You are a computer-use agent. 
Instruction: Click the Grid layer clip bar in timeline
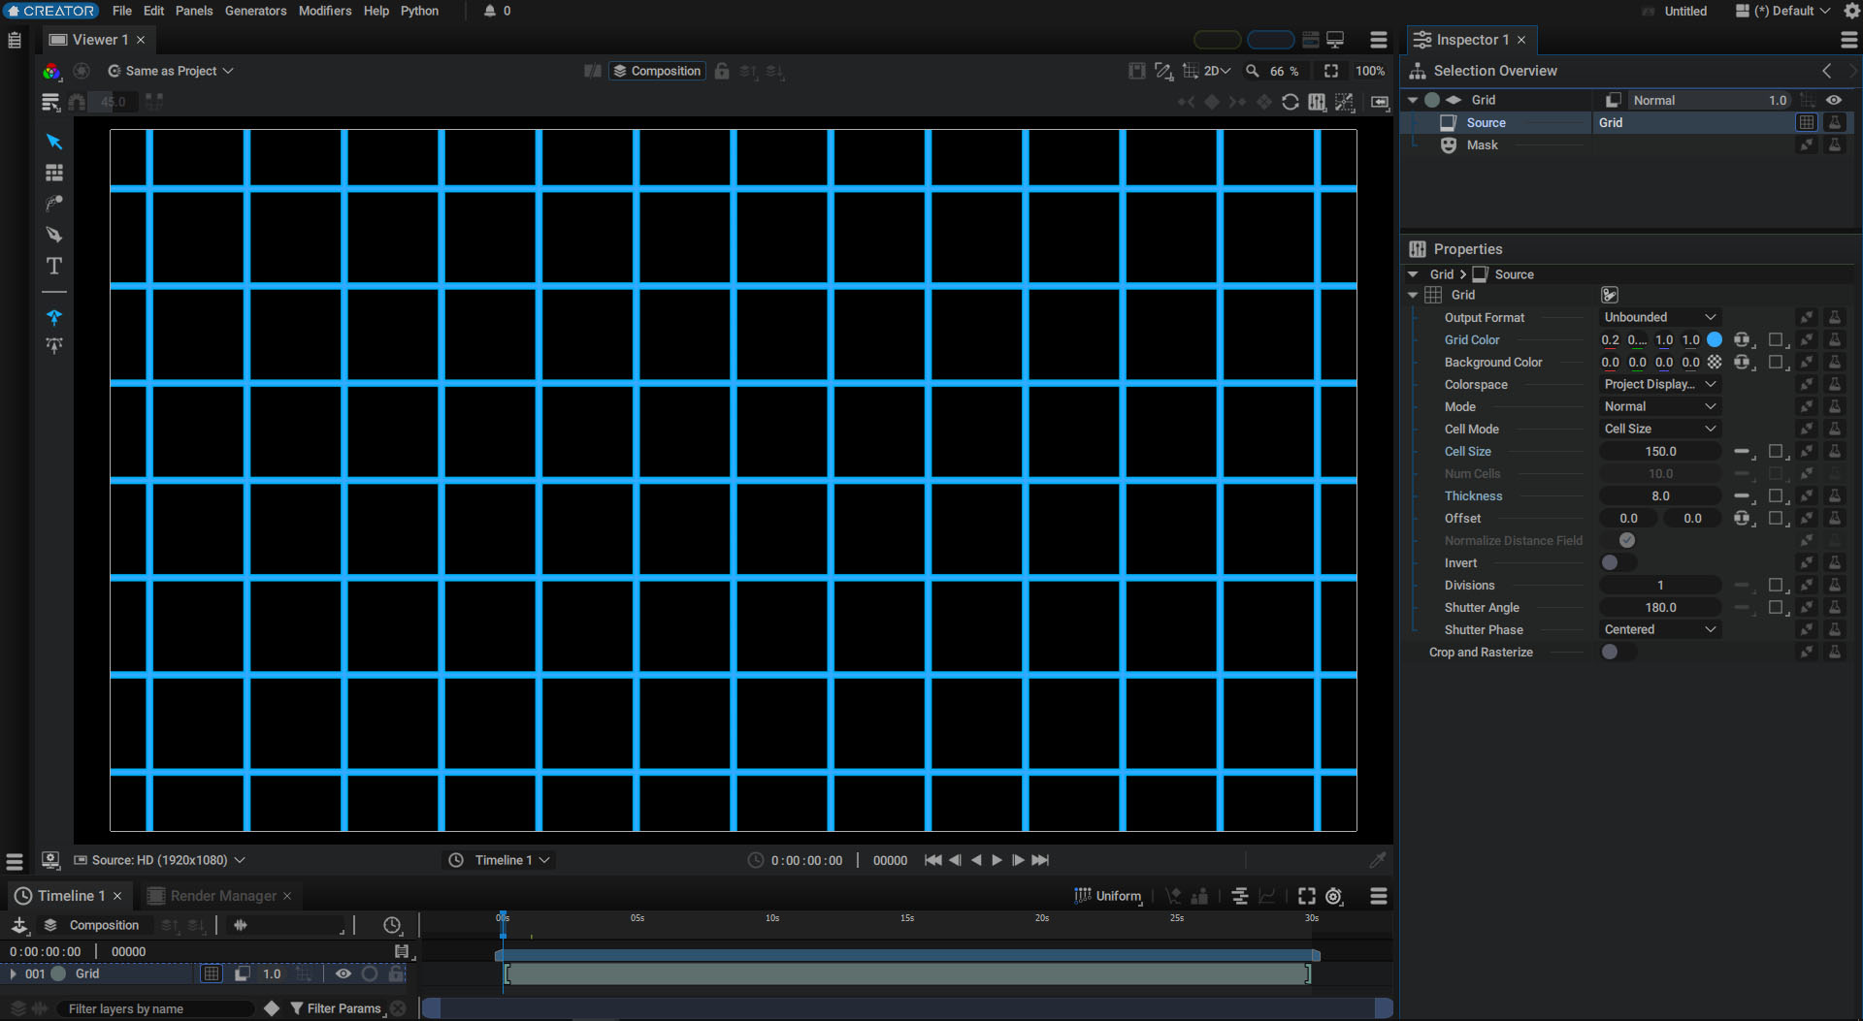[x=907, y=973]
